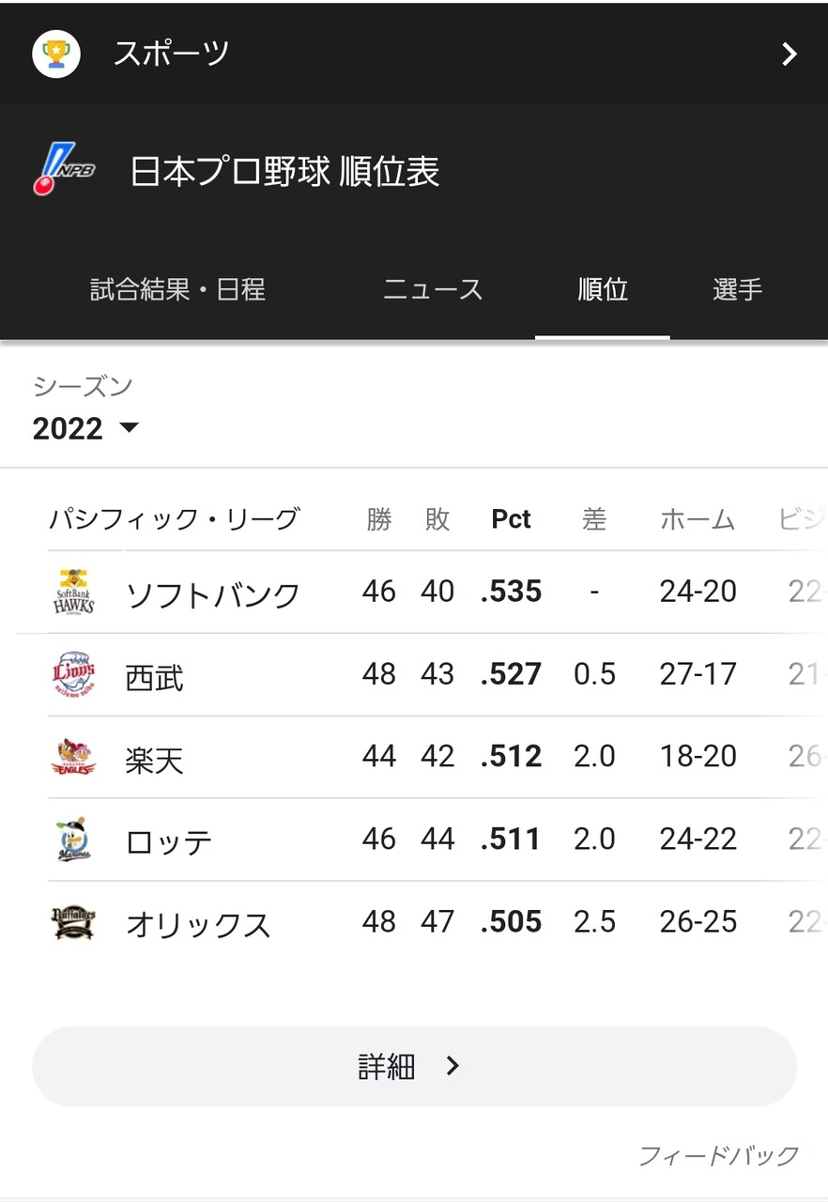
Task: Click the Seibu Lions team logo
Action: [x=73, y=674]
